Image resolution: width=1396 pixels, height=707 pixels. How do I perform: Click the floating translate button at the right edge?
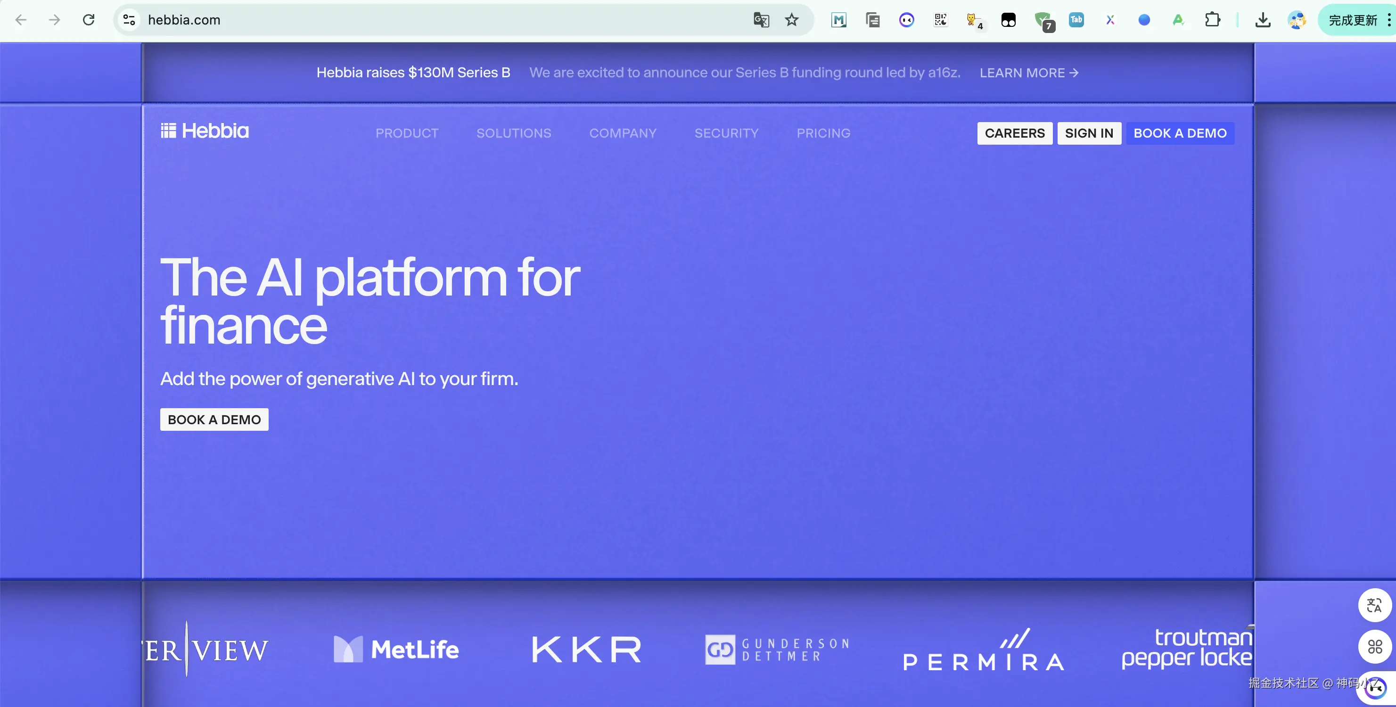point(1374,605)
